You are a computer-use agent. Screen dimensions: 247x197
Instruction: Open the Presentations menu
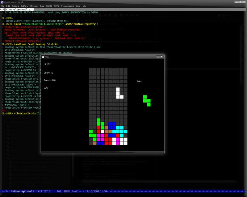[68, 6]
